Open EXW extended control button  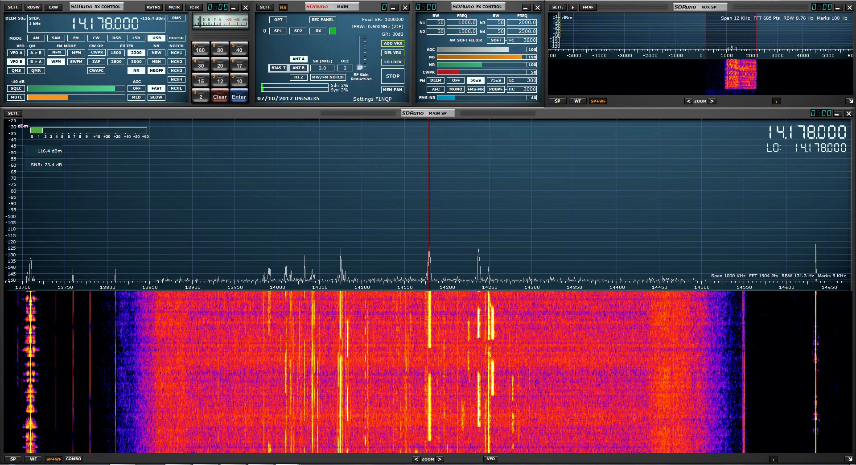[x=53, y=7]
